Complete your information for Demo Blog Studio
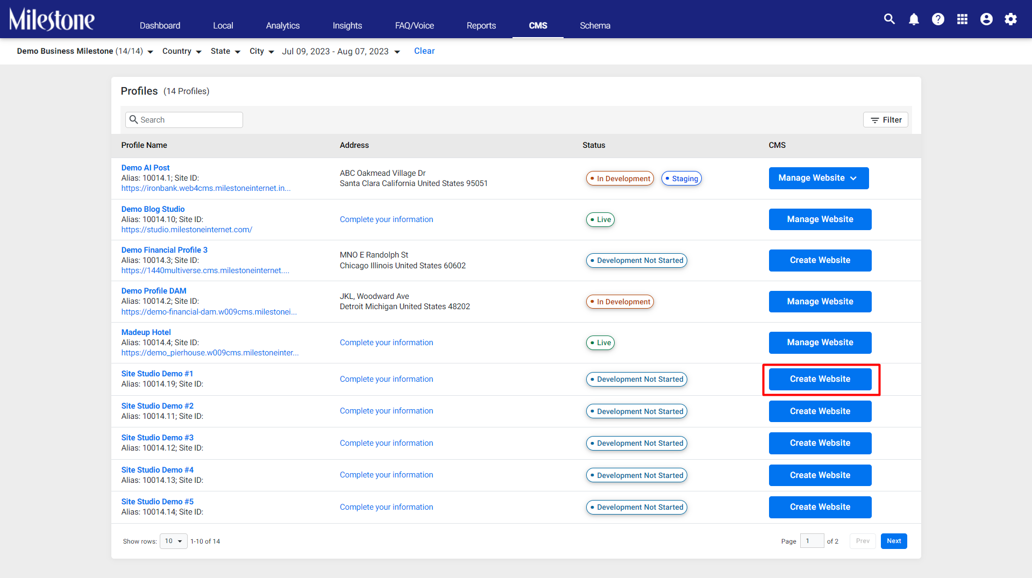The image size is (1032, 578). 386,219
